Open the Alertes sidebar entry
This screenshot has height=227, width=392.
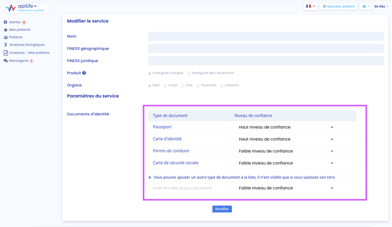15,22
